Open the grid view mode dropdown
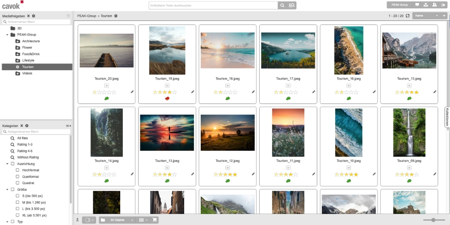This screenshot has width=450, height=225. click(x=143, y=220)
